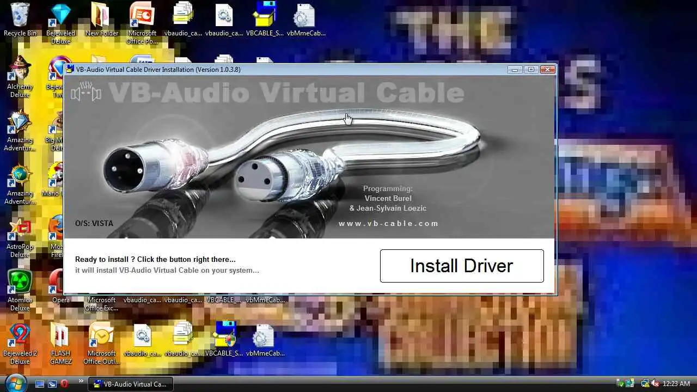Select the Mozilla Firefox desktop shortcut
Screen dimensions: 697x392
pyautogui.click(x=57, y=237)
